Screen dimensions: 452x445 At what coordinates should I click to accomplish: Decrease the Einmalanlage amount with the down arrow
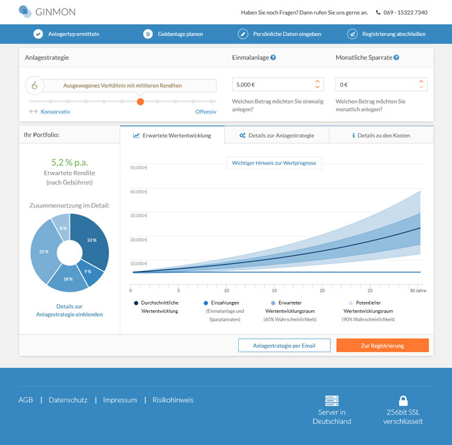point(317,87)
